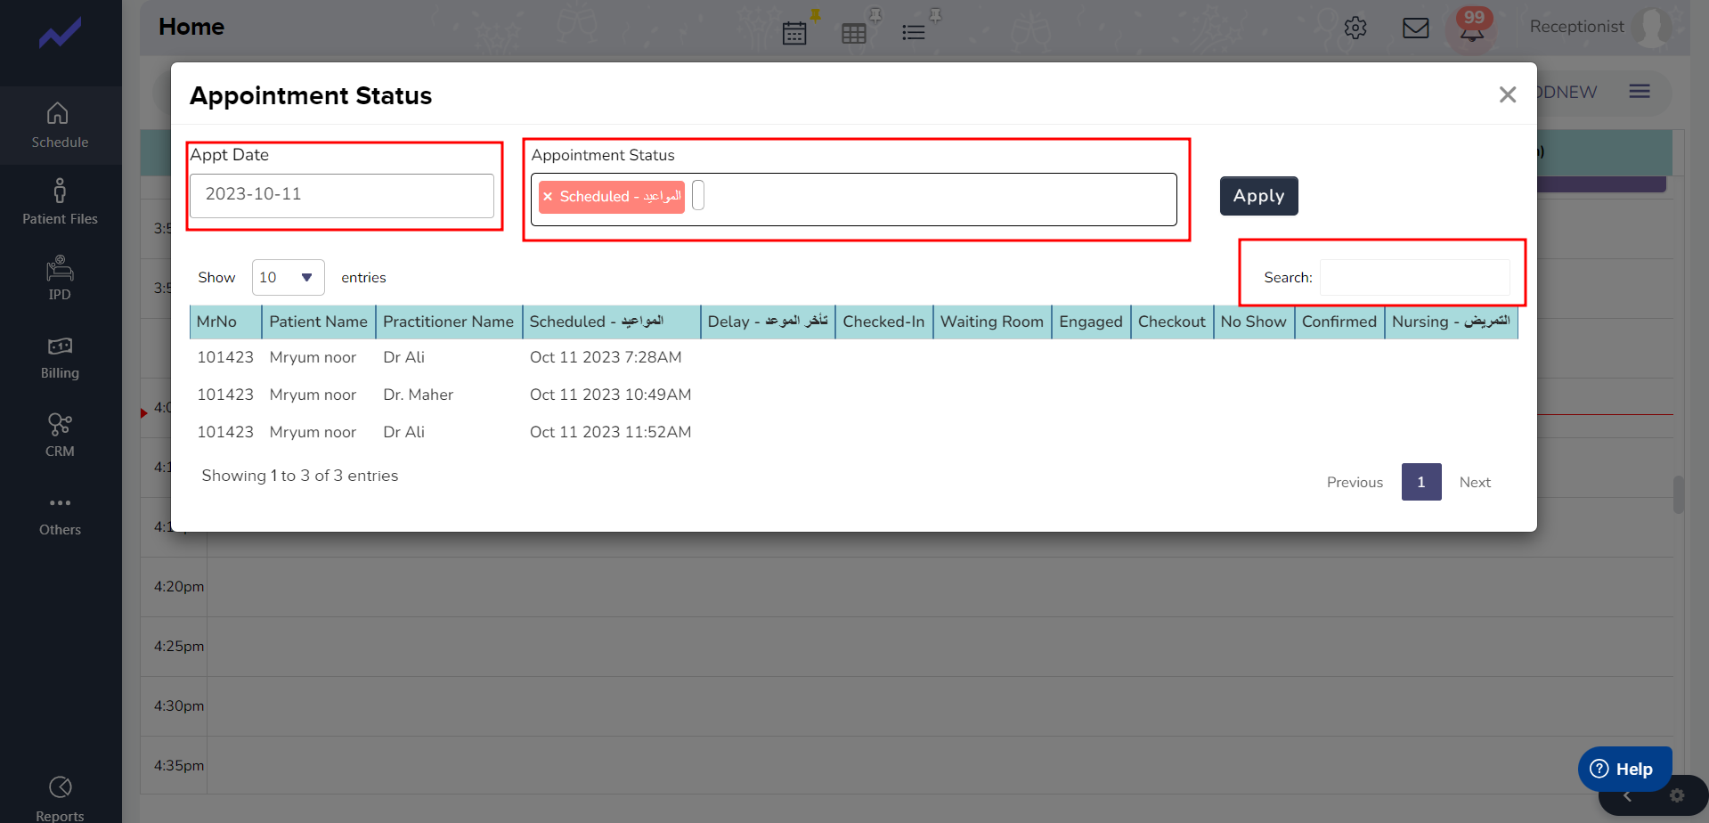
Task: Click the Home page title
Action: pyautogui.click(x=191, y=27)
